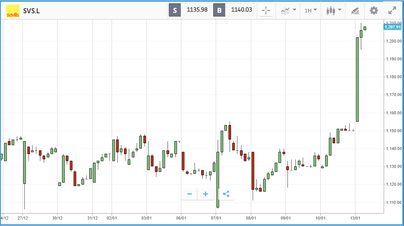The image size is (404, 226).
Task: Click the 31/12 date label
Action: pos(92,218)
